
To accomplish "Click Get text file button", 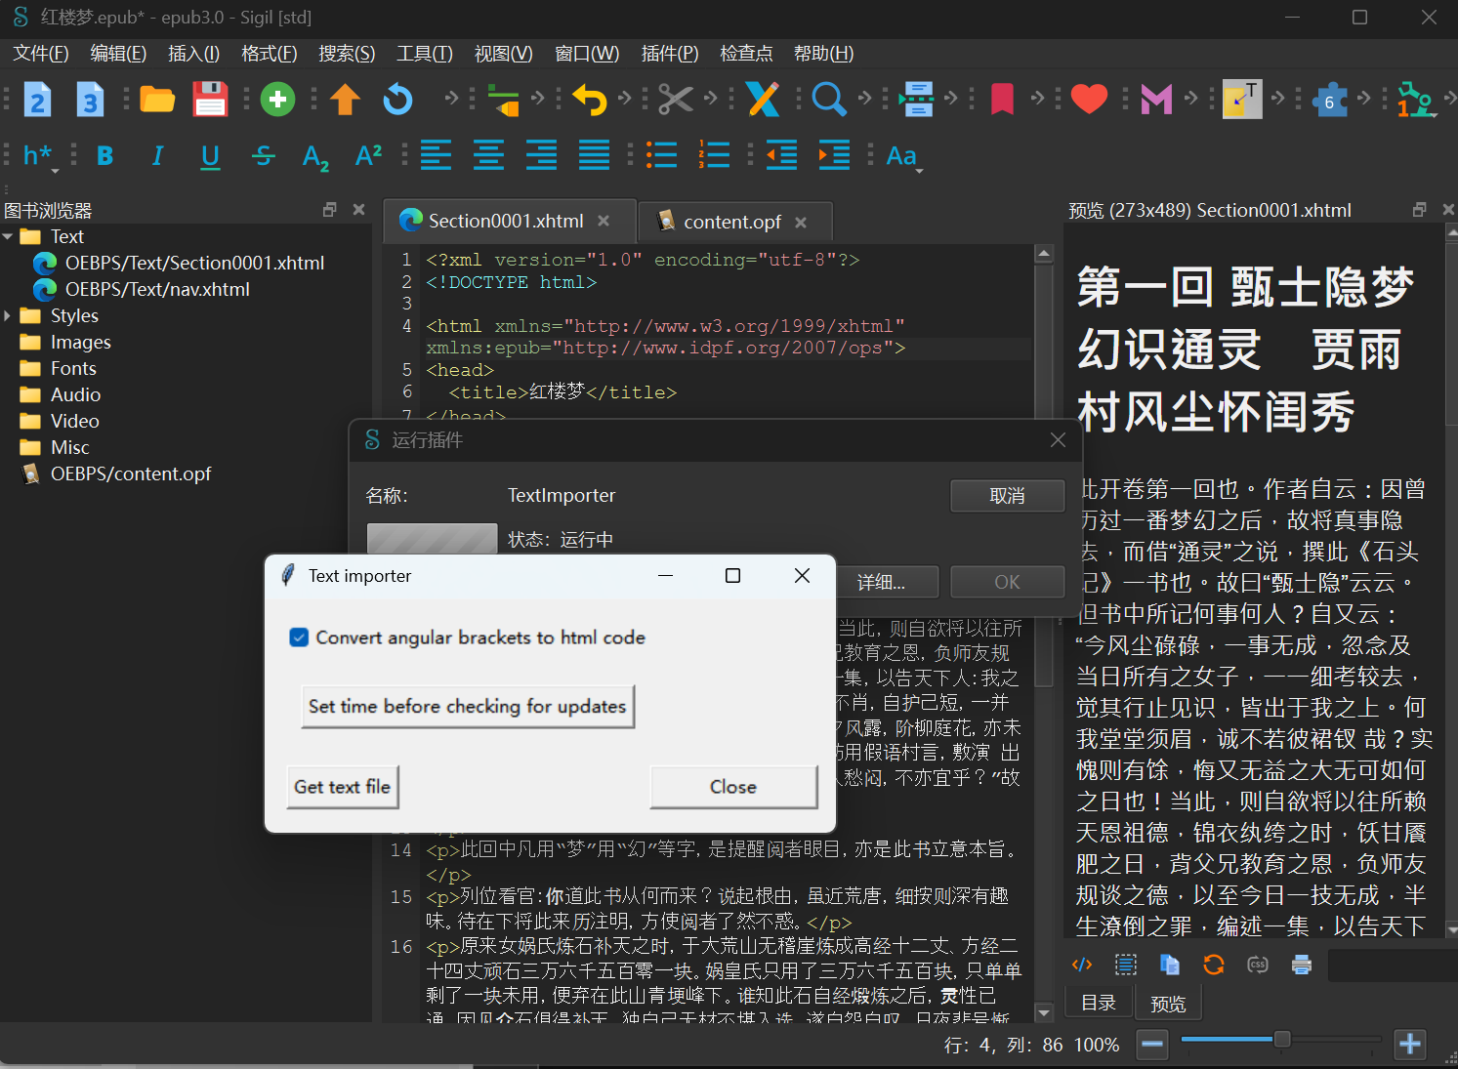I will [343, 787].
